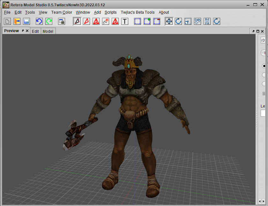Activate the Move tool with four arrows
This screenshot has height=206, width=268.
tap(169, 21)
